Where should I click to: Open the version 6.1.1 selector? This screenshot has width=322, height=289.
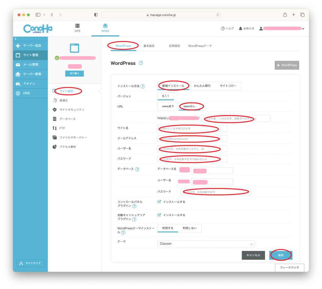click(x=165, y=96)
